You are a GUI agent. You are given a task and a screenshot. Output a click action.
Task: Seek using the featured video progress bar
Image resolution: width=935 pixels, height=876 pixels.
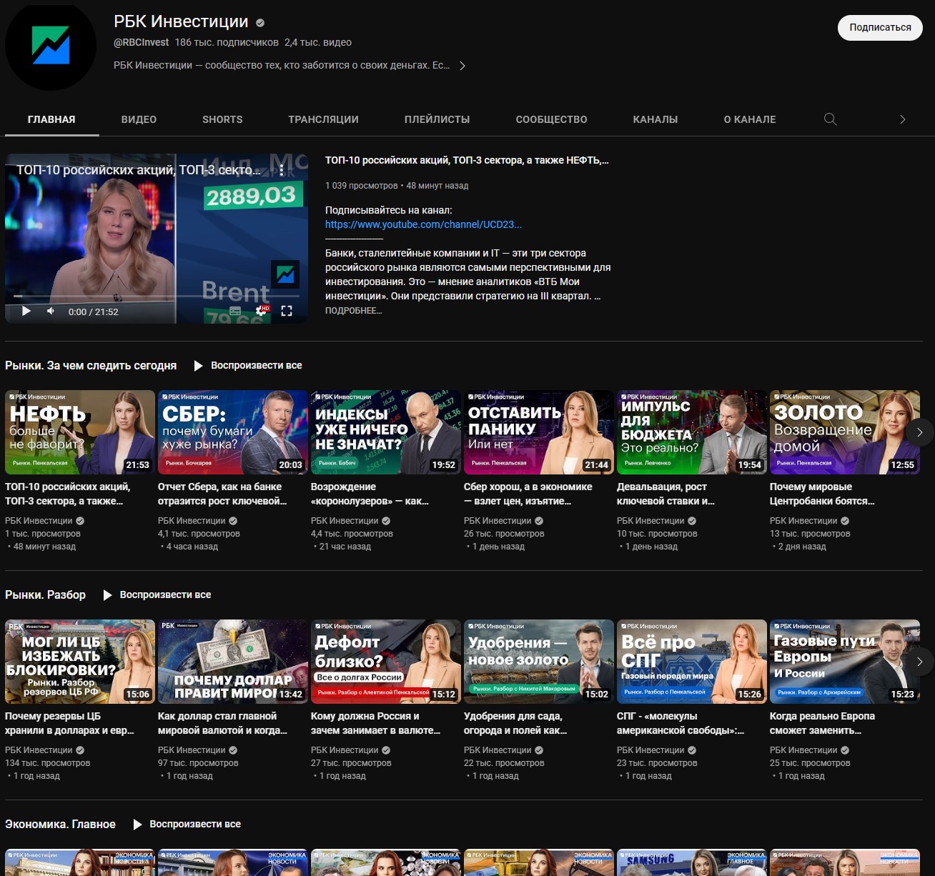[143, 296]
